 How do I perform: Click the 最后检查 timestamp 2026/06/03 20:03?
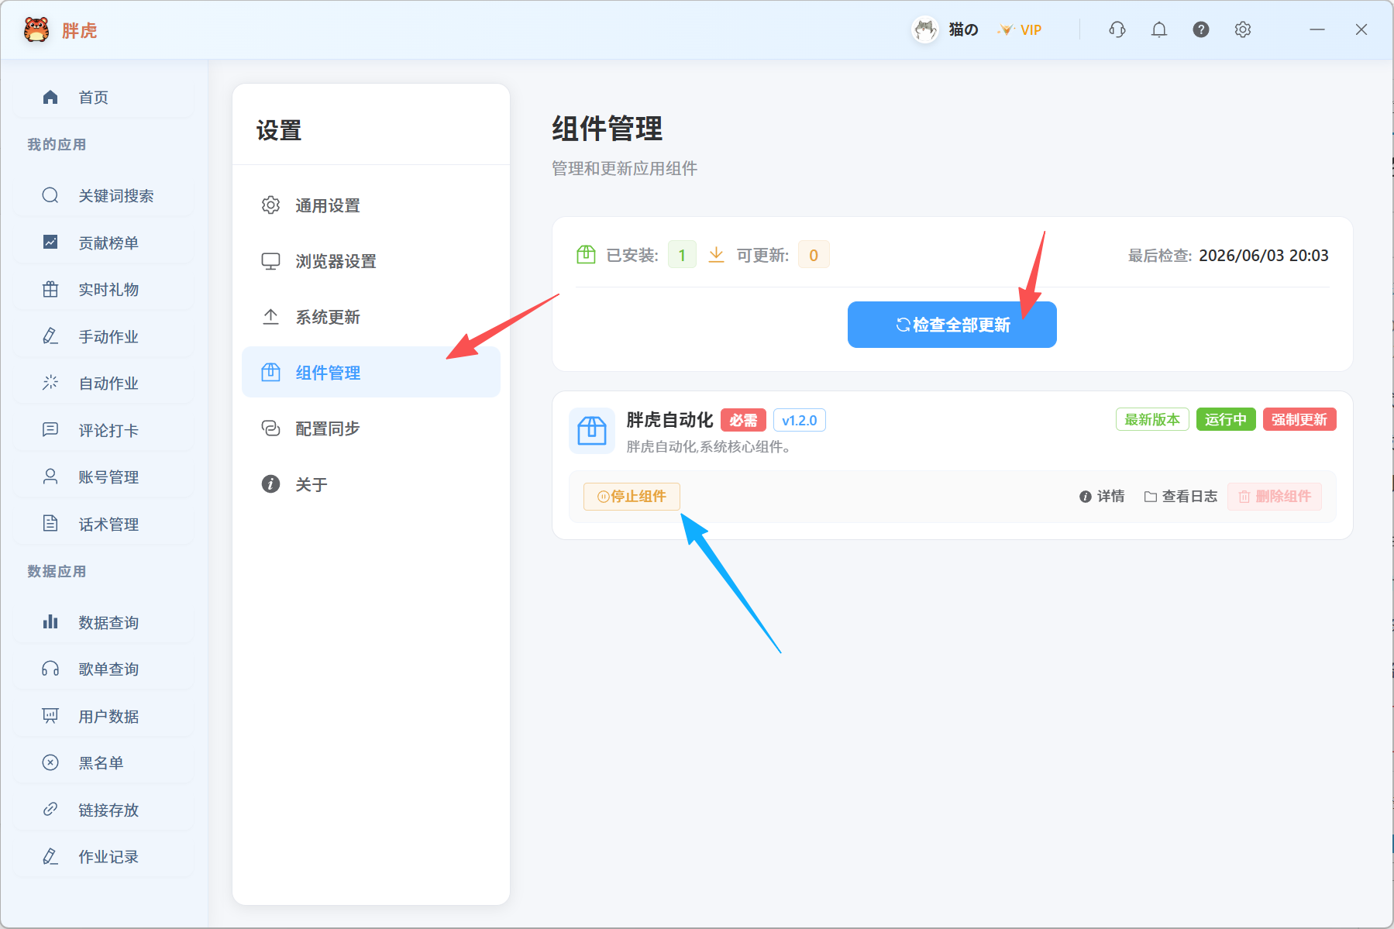1264,256
